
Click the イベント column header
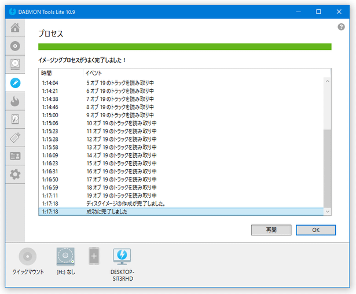point(207,73)
